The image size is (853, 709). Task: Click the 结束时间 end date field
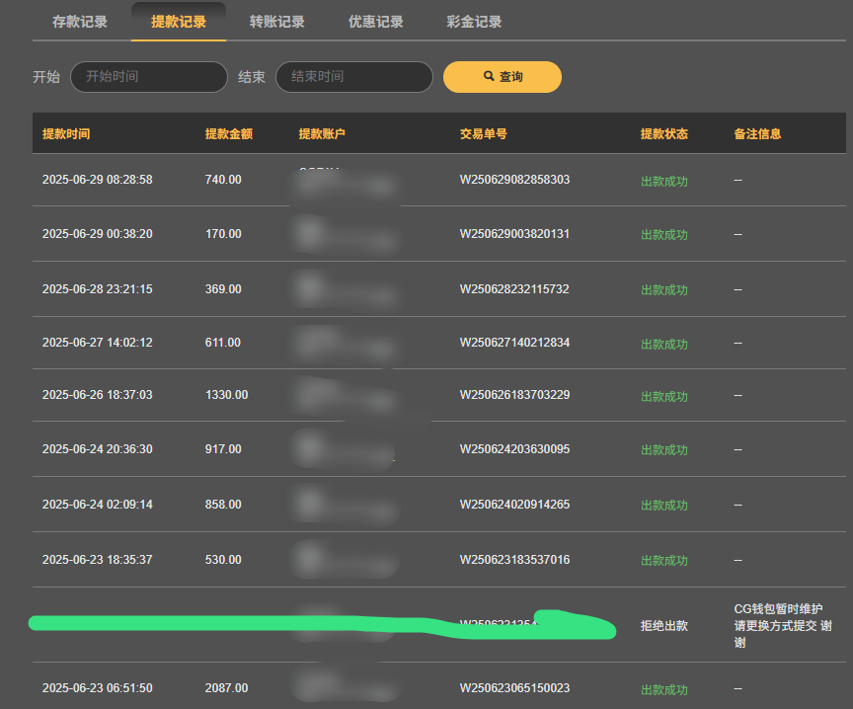pyautogui.click(x=354, y=77)
